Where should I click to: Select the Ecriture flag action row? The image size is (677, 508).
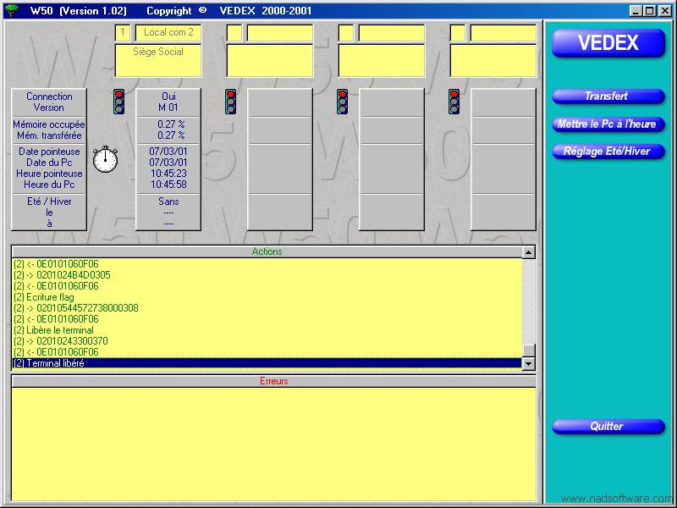[267, 297]
